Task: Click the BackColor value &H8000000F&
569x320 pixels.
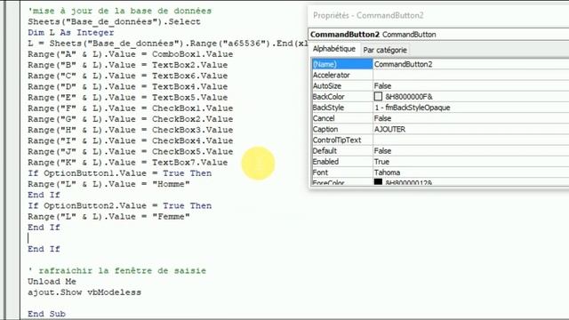Action: (409, 97)
